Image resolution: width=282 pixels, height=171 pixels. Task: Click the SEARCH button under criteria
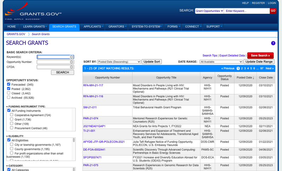click(x=62, y=72)
